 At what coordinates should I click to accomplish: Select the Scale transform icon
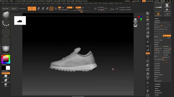tap(43, 9)
